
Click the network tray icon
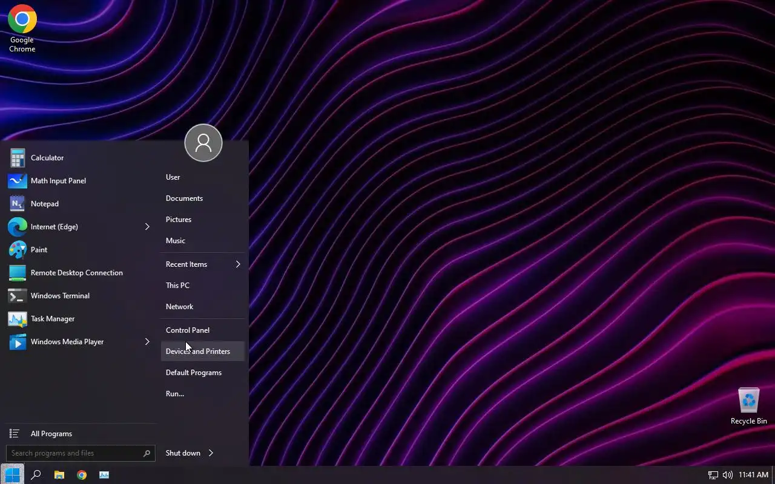(x=713, y=475)
